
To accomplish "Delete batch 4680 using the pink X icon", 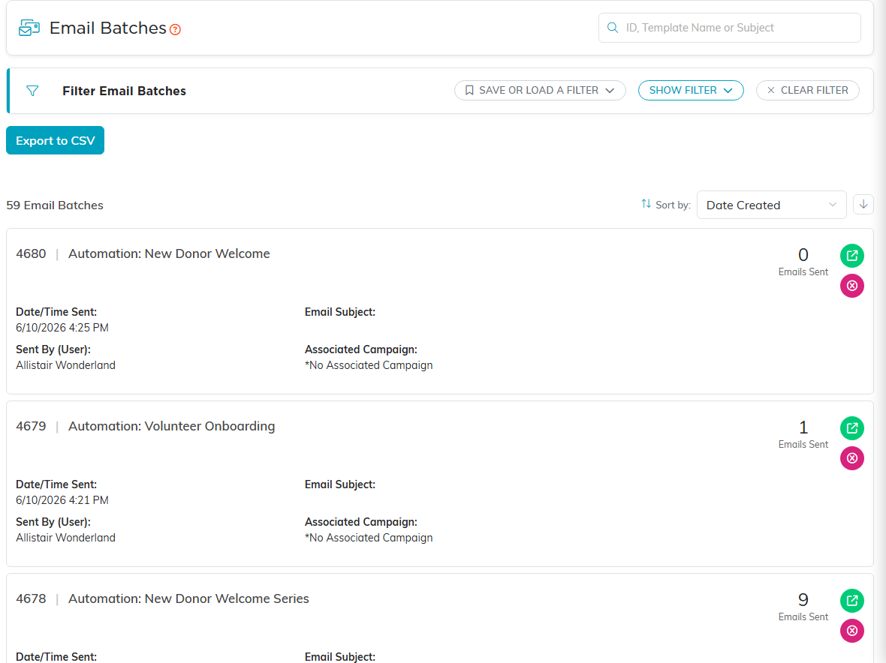I will [x=852, y=286].
